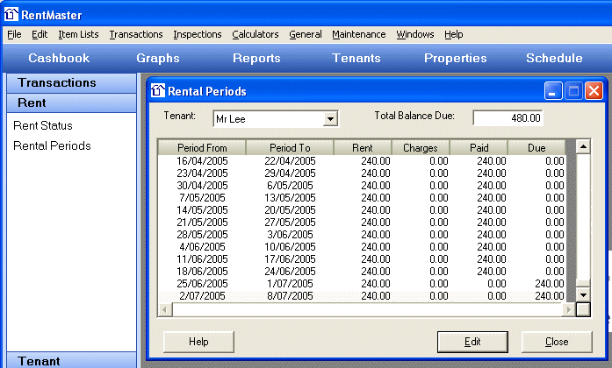
Task: Sort by the Period From column header
Action: [202, 147]
